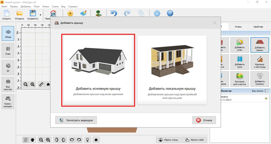271x144 pixels.
Task: Choose Добавить локальную крышу card
Action: [172, 70]
